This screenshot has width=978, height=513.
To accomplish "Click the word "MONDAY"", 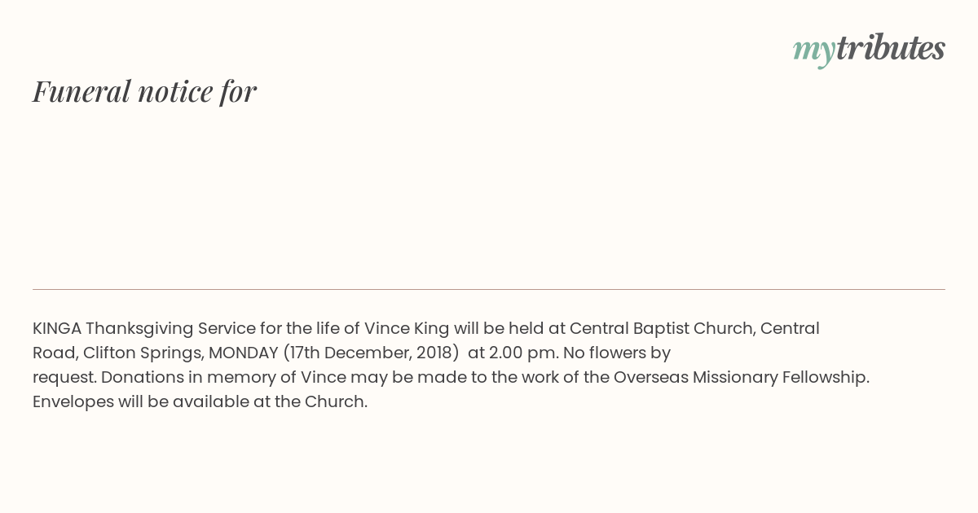I will (244, 353).
